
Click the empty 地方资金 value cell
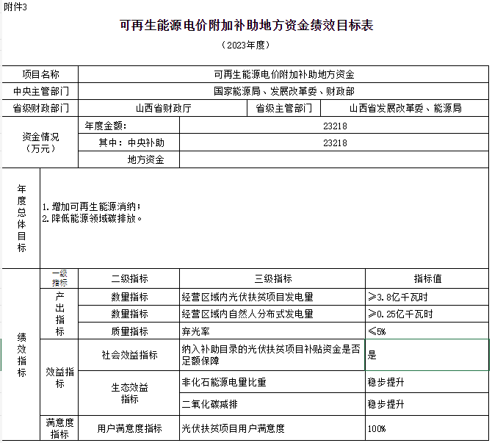[334, 159]
